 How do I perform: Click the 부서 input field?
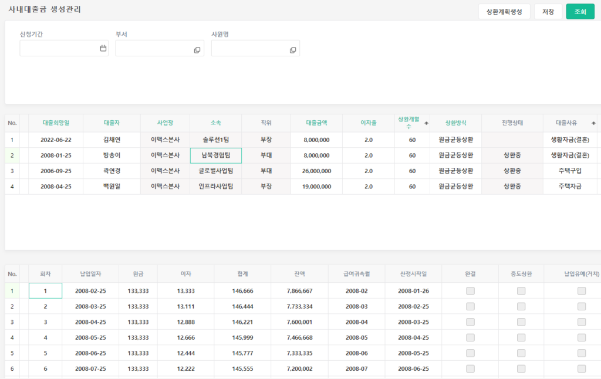tap(154, 49)
